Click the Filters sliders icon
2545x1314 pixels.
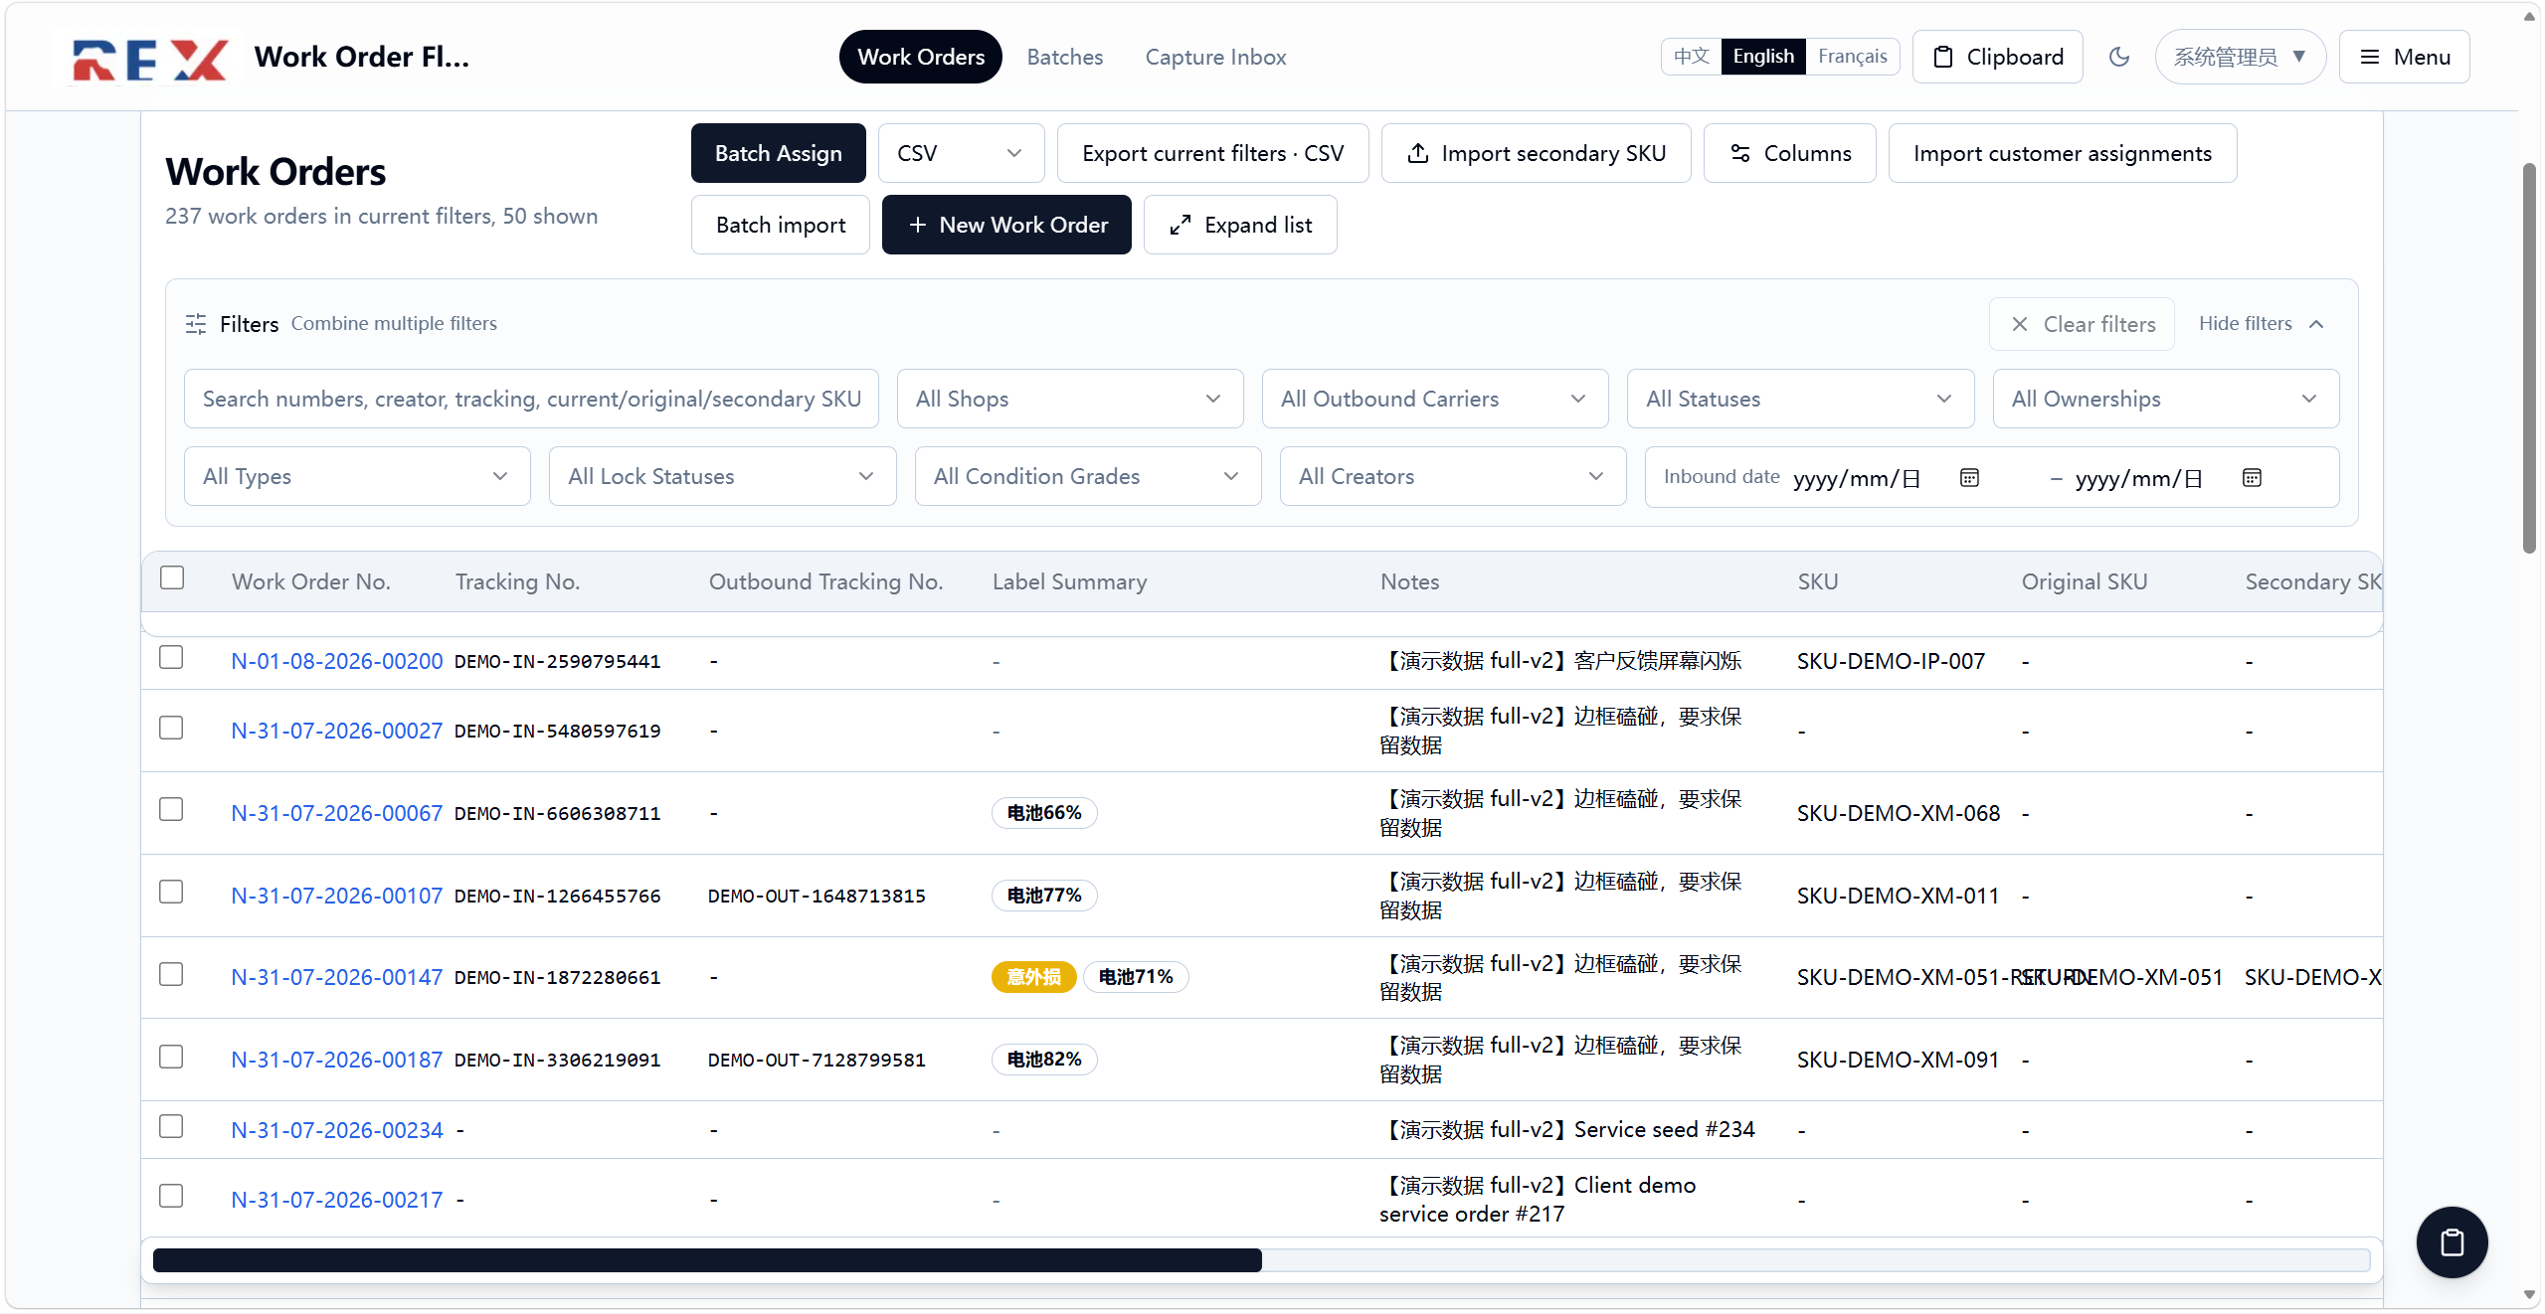point(196,324)
